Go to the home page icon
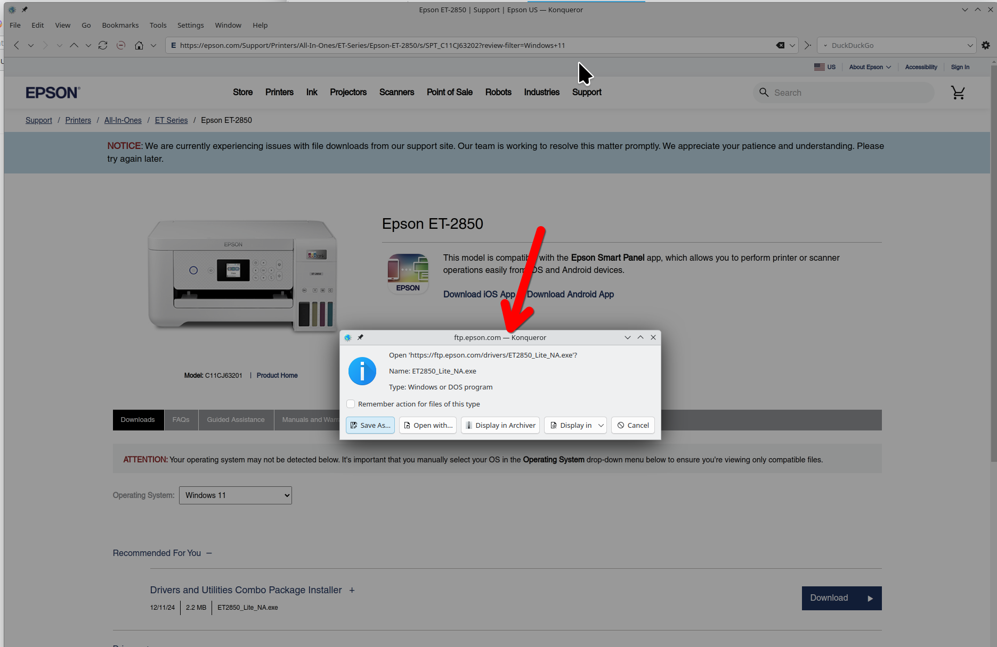The width and height of the screenshot is (997, 647). (139, 45)
